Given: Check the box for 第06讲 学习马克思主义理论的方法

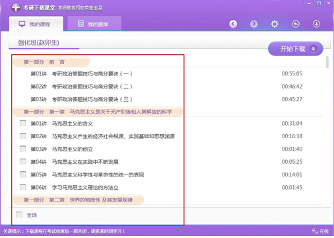Looking at the screenshot, I should click(22, 187).
